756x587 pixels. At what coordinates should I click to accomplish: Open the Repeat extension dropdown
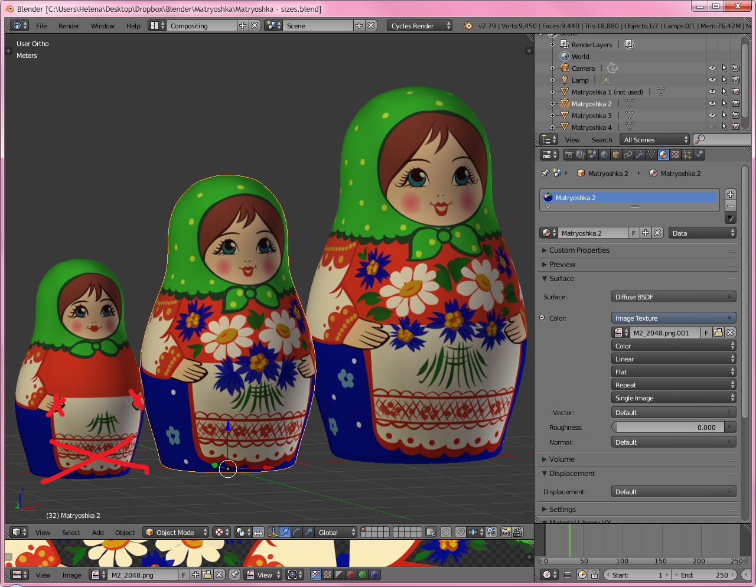pos(673,384)
